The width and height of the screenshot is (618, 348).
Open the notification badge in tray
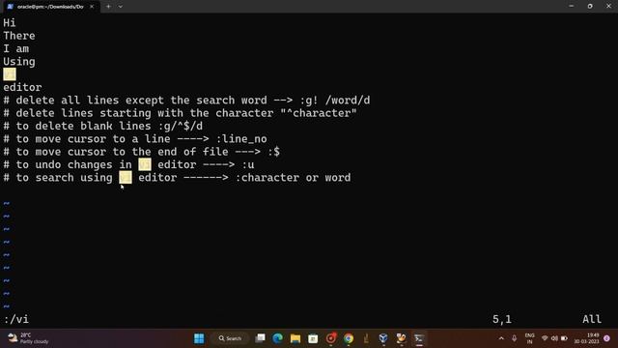click(607, 338)
